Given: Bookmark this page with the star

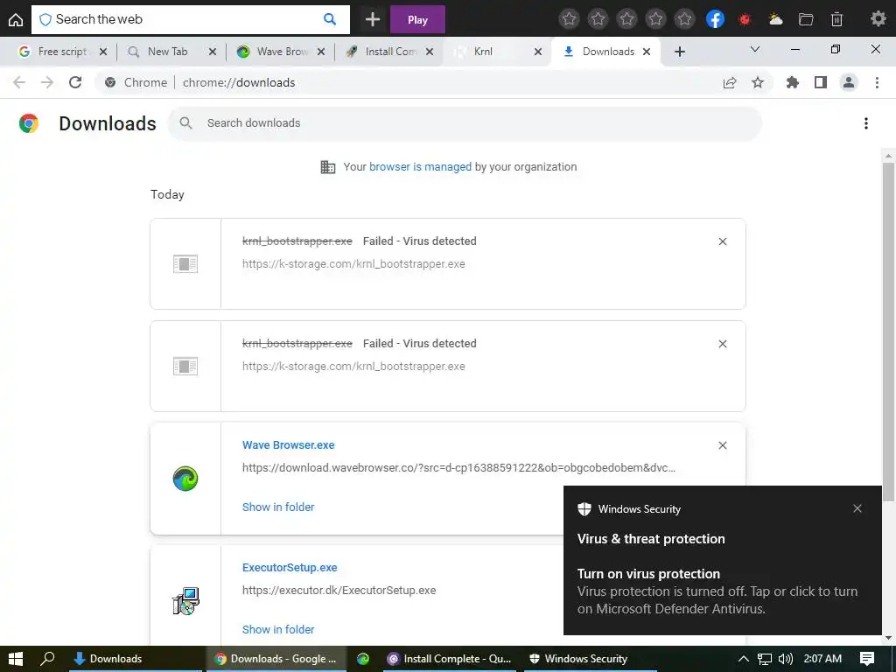Looking at the screenshot, I should 758,83.
